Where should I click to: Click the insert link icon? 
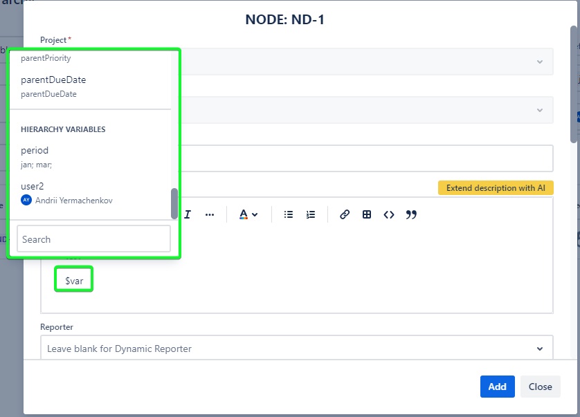pyautogui.click(x=345, y=214)
